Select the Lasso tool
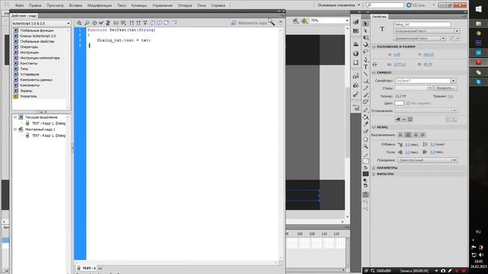Viewport: 488px width, 274px height. pyautogui.click(x=366, y=52)
